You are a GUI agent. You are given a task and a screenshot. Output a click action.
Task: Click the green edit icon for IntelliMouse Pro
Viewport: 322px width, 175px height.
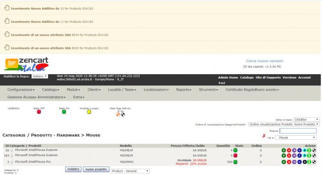pos(284,162)
